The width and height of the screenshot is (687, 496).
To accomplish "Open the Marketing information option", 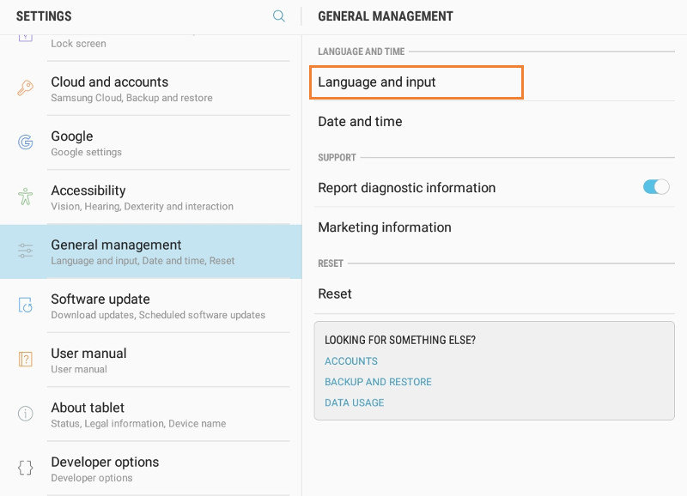I will pos(383,227).
